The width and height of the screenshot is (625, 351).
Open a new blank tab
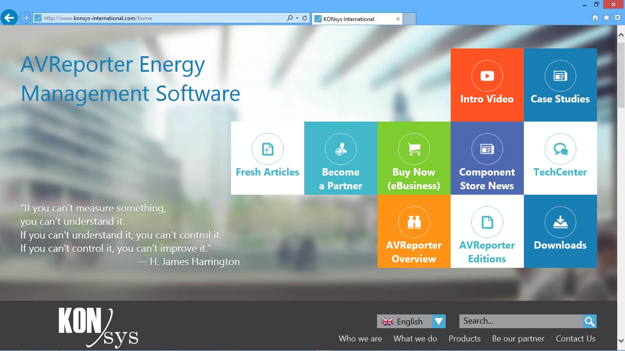click(x=409, y=19)
